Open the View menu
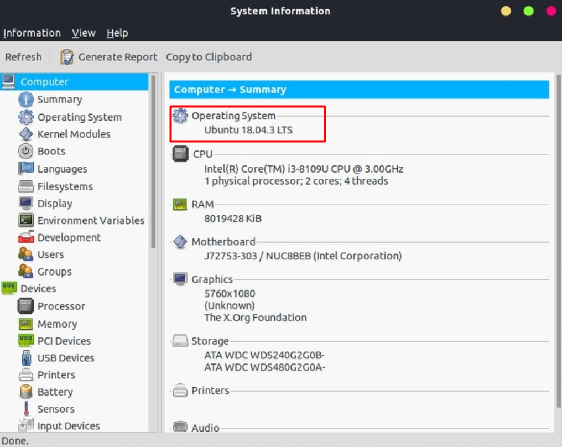This screenshot has height=447, width=562. coord(84,33)
